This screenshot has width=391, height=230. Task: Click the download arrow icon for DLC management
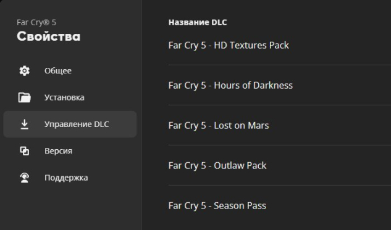(25, 124)
